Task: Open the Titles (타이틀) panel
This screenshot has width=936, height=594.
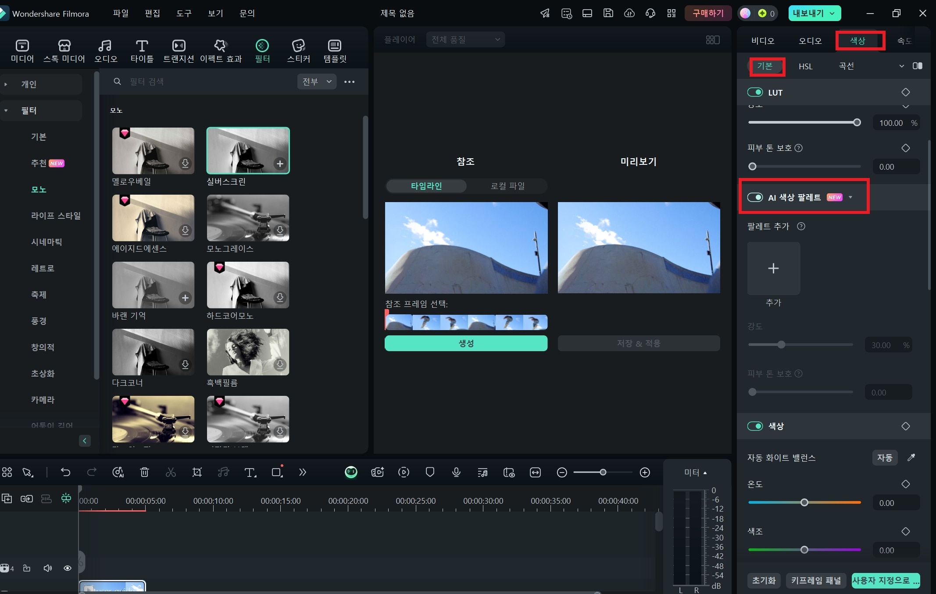Action: pos(142,51)
